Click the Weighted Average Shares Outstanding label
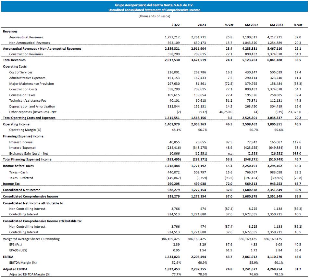The height and width of the screenshot is (279, 310). [x=31, y=239]
